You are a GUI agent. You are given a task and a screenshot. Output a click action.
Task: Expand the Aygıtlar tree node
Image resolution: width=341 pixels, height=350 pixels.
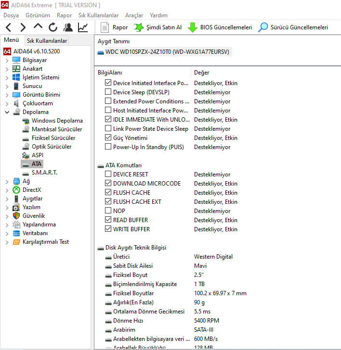coord(7,199)
